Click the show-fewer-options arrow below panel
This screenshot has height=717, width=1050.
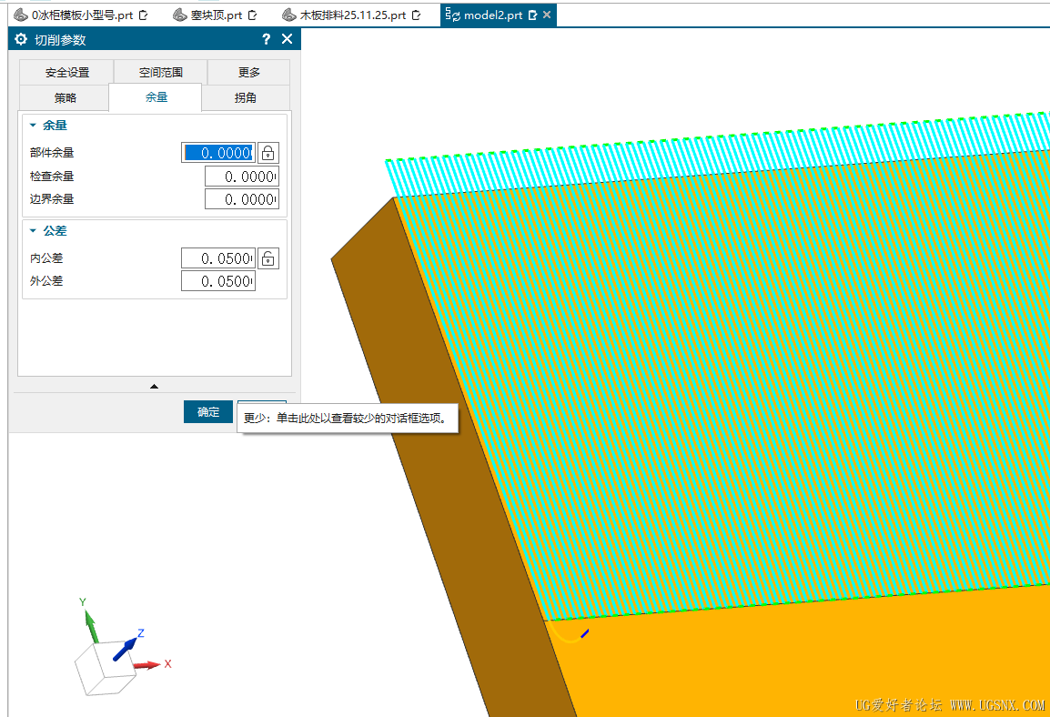pyautogui.click(x=154, y=387)
